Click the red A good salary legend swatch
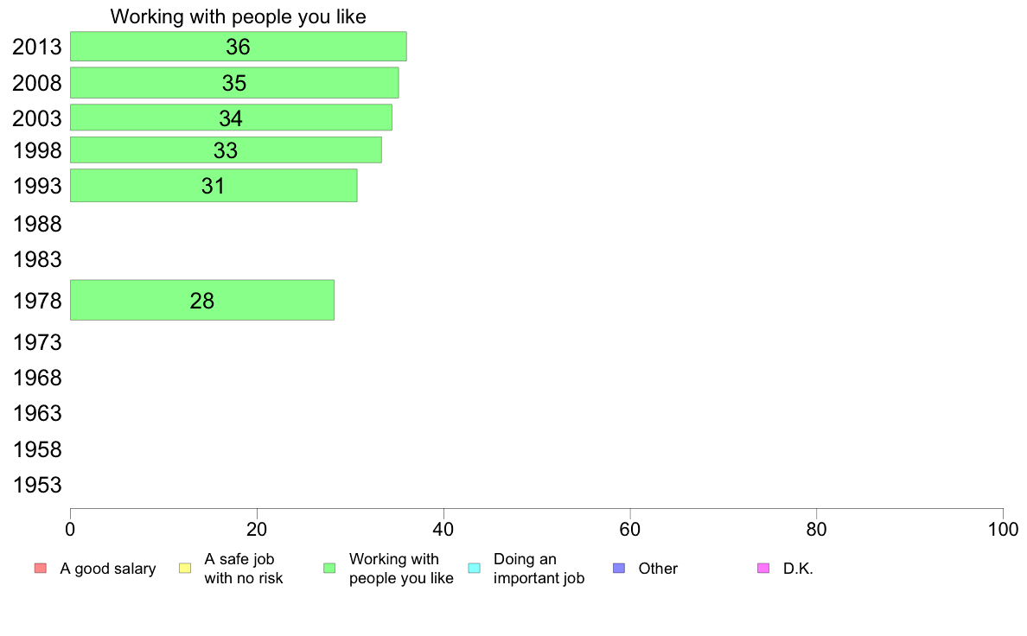The image size is (1027, 636). pyautogui.click(x=41, y=568)
